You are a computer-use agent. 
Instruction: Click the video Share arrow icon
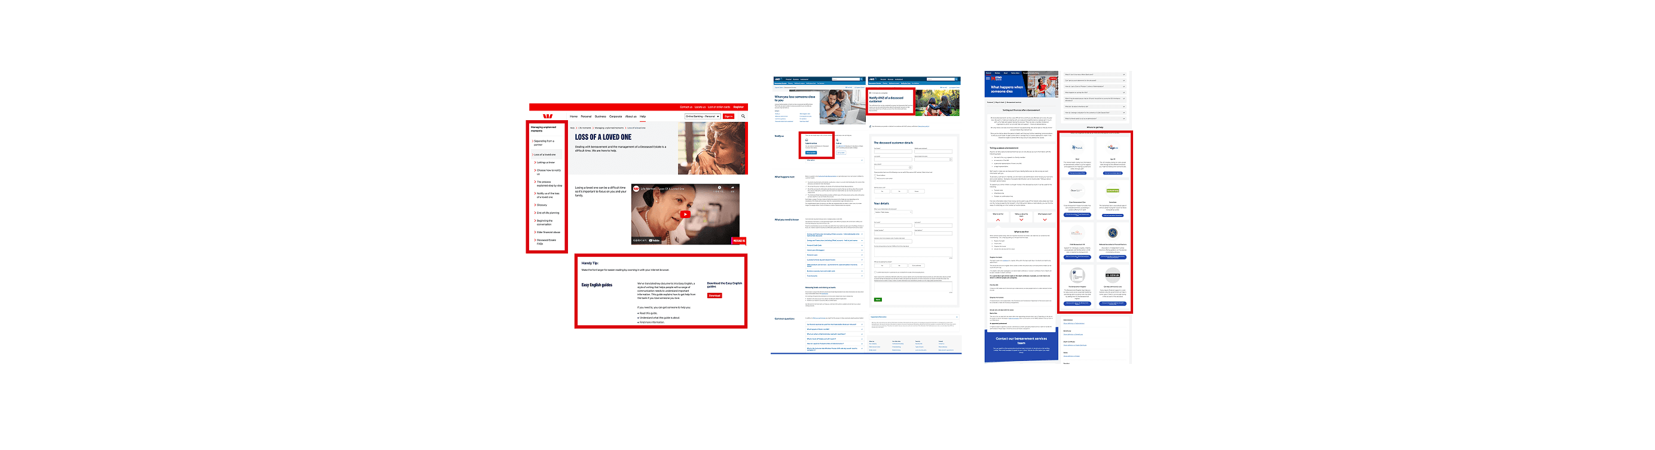(x=732, y=188)
